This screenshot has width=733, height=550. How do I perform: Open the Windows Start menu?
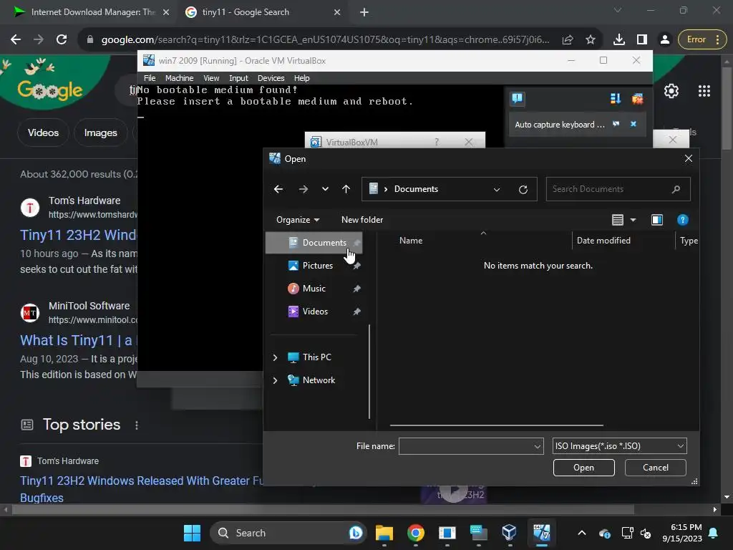tap(192, 533)
